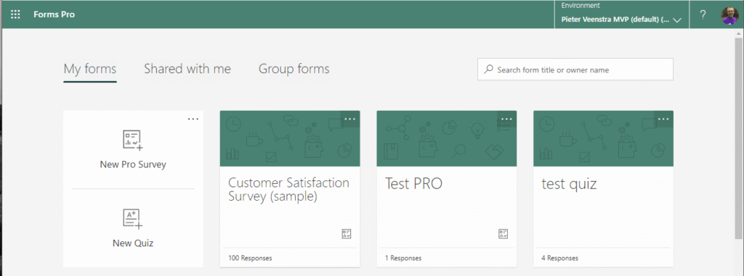
Task: Click the 4 Responses text
Action: point(560,258)
